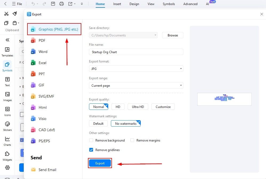Click the save disk icon

click(x=53, y=4)
